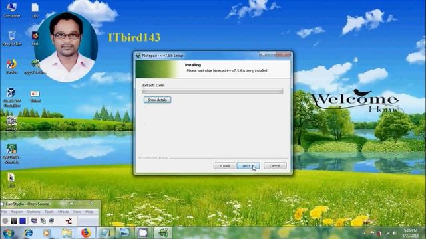Click CamStudio sixth toolbar icon beside annotations
The height and width of the screenshot is (239, 426).
click(51, 221)
